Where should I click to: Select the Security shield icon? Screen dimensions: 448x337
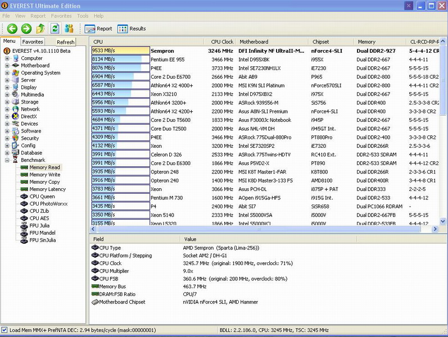[x=16, y=138]
